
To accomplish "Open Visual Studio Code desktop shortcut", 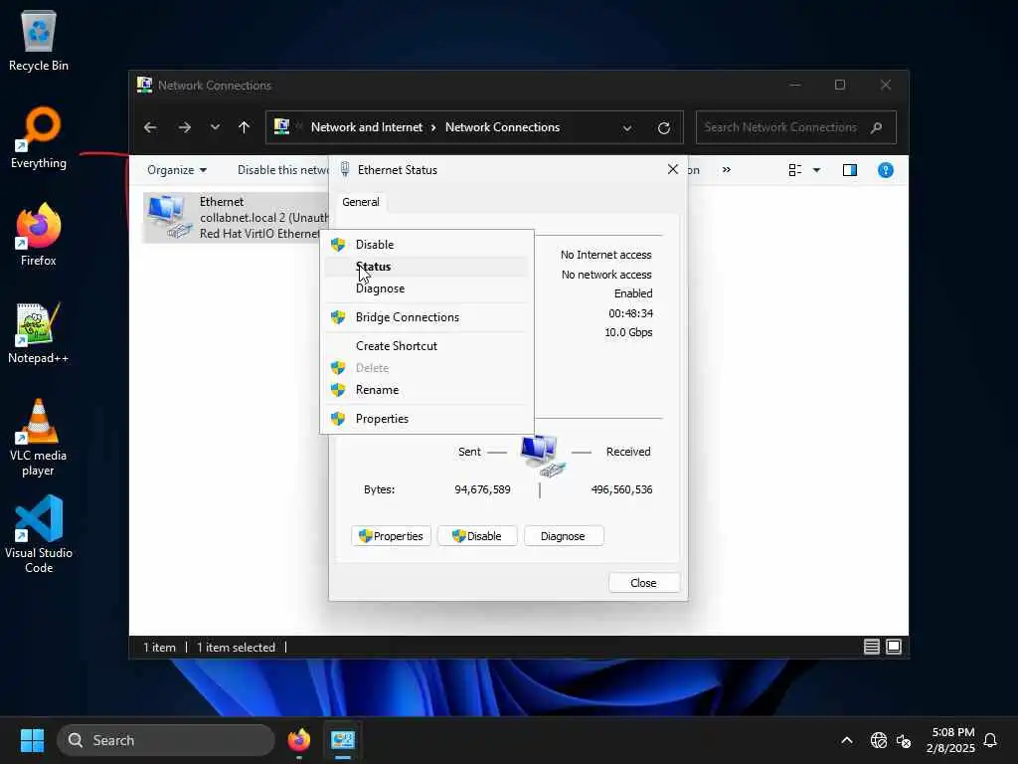I will [x=39, y=534].
